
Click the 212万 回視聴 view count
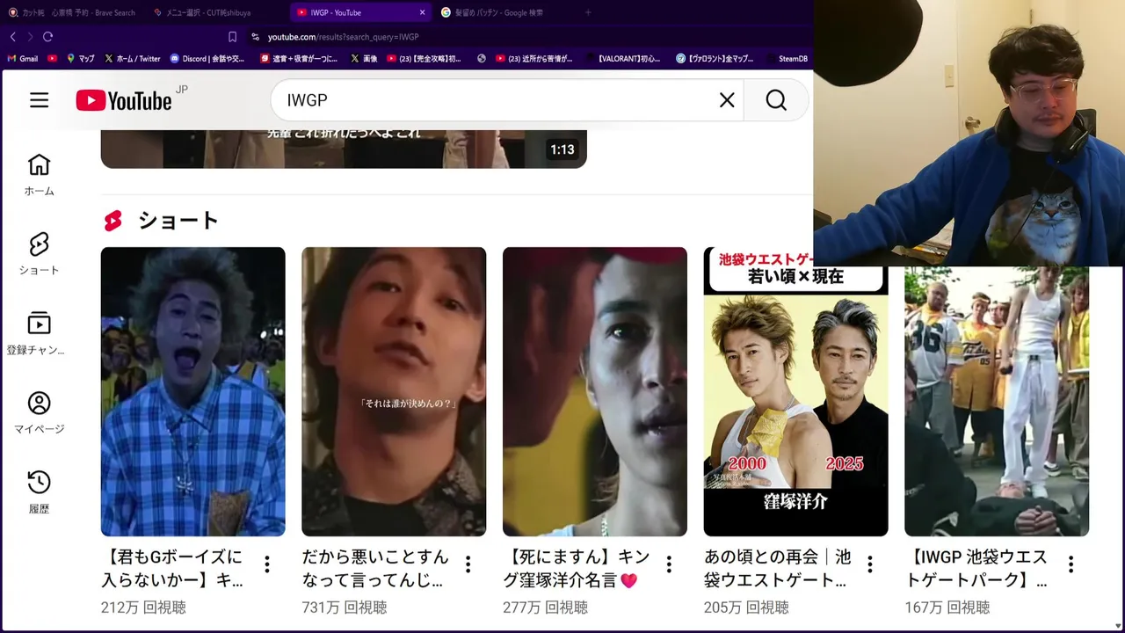(143, 608)
